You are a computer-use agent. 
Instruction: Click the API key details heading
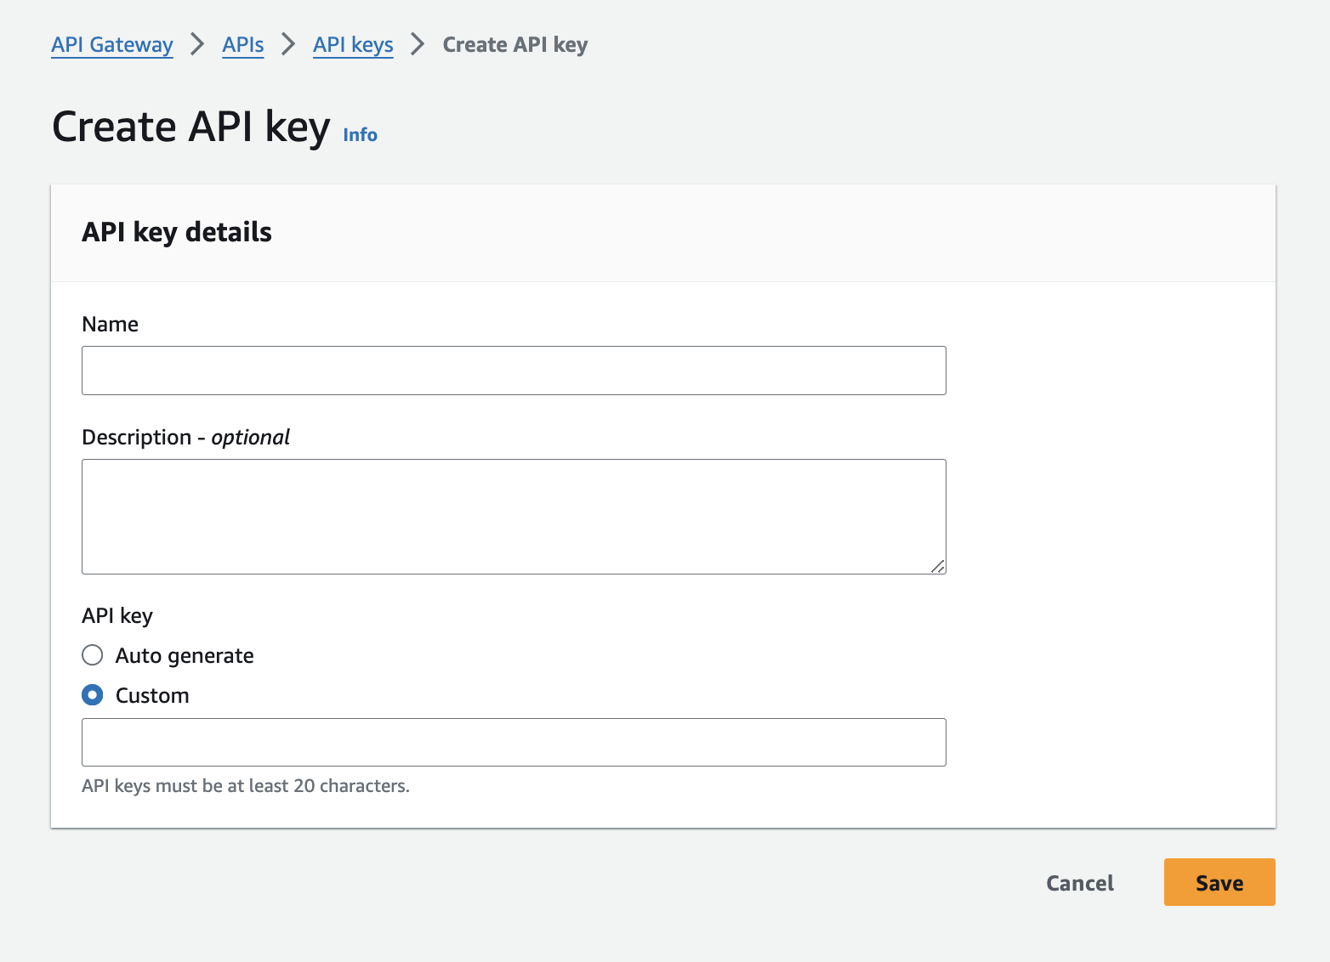click(177, 233)
